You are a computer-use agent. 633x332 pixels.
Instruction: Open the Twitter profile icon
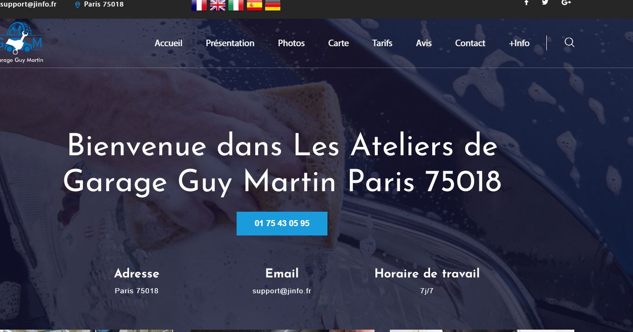tap(545, 2)
